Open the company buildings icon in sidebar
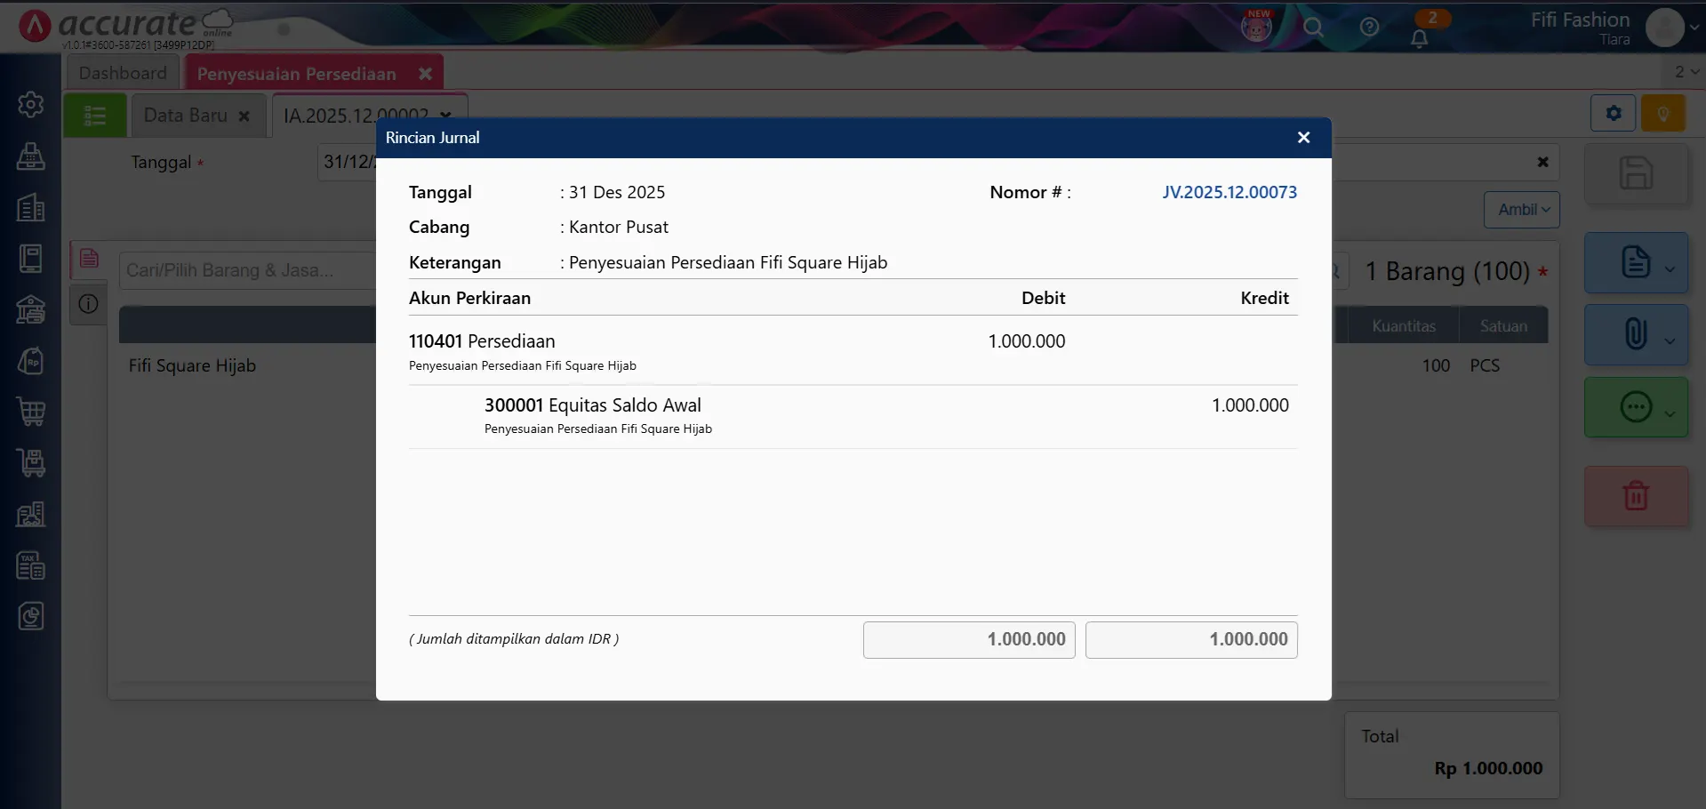Image resolution: width=1706 pixels, height=809 pixels. pyautogui.click(x=31, y=208)
